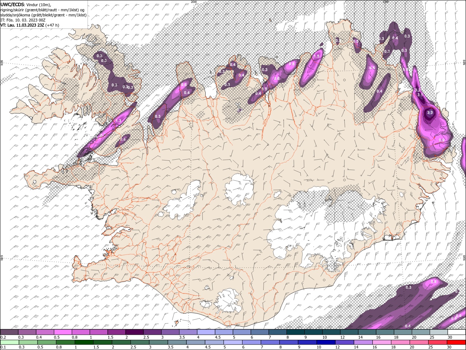466x350 pixels.
Task: Select the bright pink 0.5 snow legend swatch
Action: pyautogui.click(x=63, y=332)
